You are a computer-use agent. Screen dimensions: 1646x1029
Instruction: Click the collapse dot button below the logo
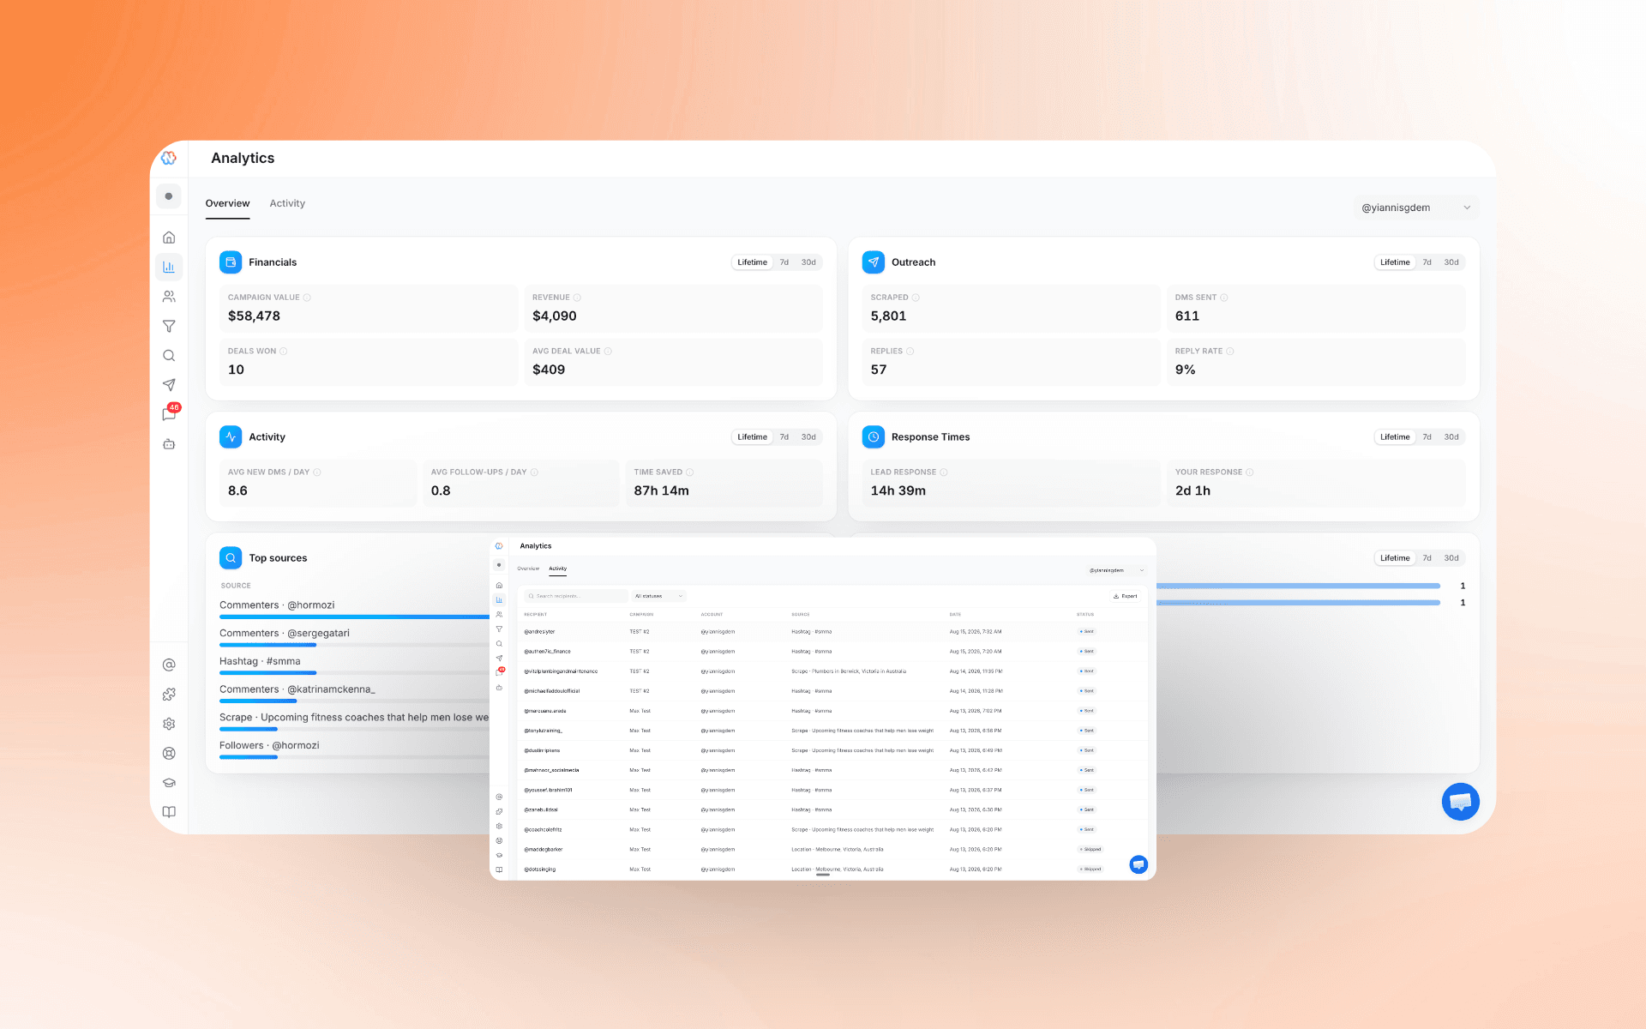point(169,196)
